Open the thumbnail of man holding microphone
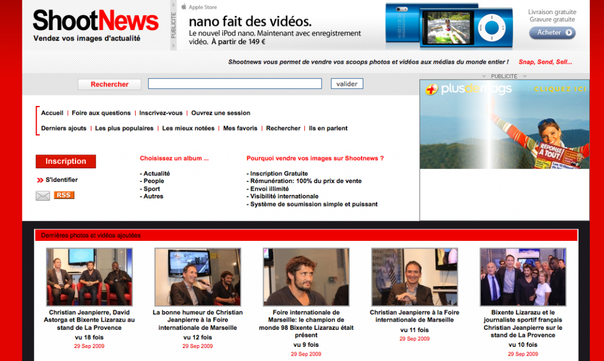This screenshot has width=604, height=361. [x=198, y=277]
